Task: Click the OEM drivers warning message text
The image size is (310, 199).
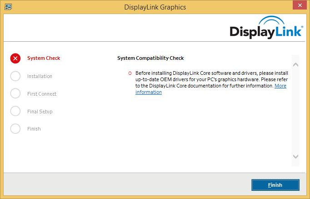Action: click(x=211, y=83)
